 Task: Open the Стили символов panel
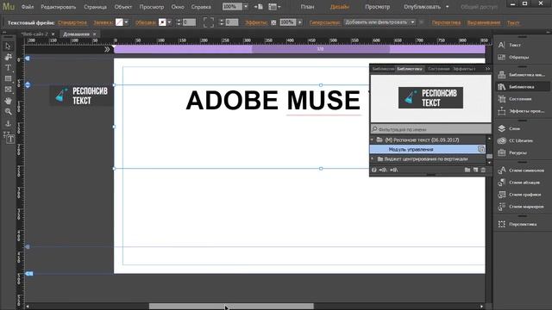coord(521,170)
